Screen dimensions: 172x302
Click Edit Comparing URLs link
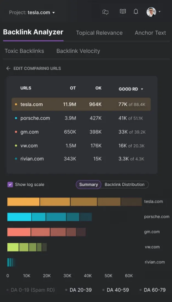pyautogui.click(x=37, y=68)
